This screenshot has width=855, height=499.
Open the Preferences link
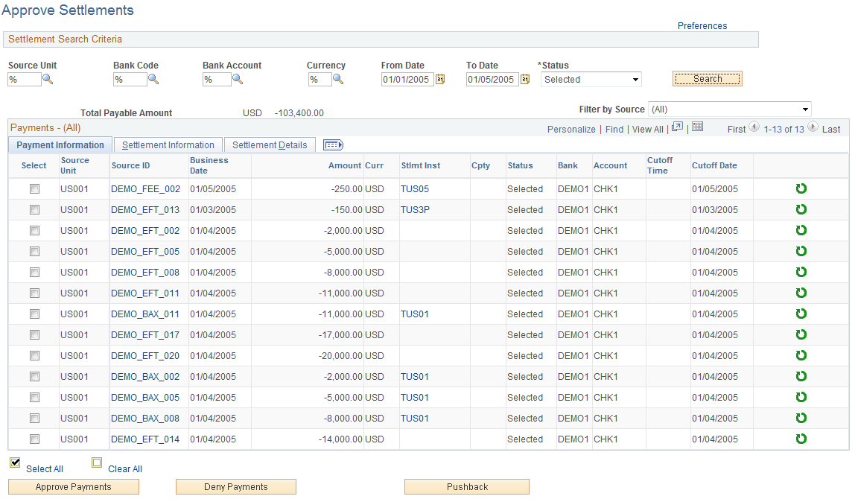(x=702, y=25)
